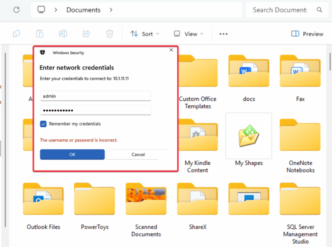Open the View dropdown
Screen dimensions: 332x247
pyautogui.click(x=188, y=34)
